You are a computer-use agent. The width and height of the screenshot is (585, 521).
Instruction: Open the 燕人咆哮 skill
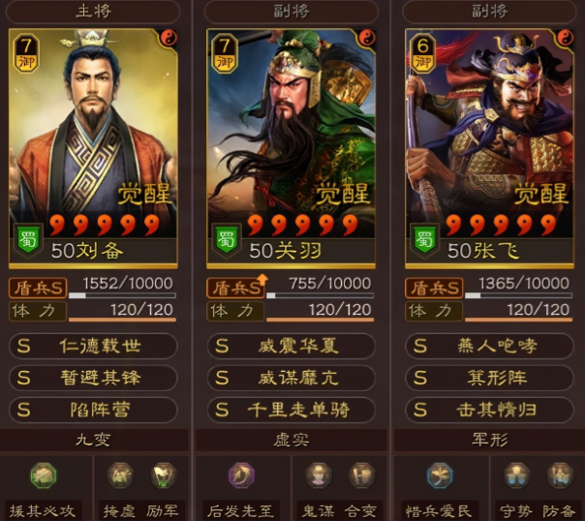point(489,346)
